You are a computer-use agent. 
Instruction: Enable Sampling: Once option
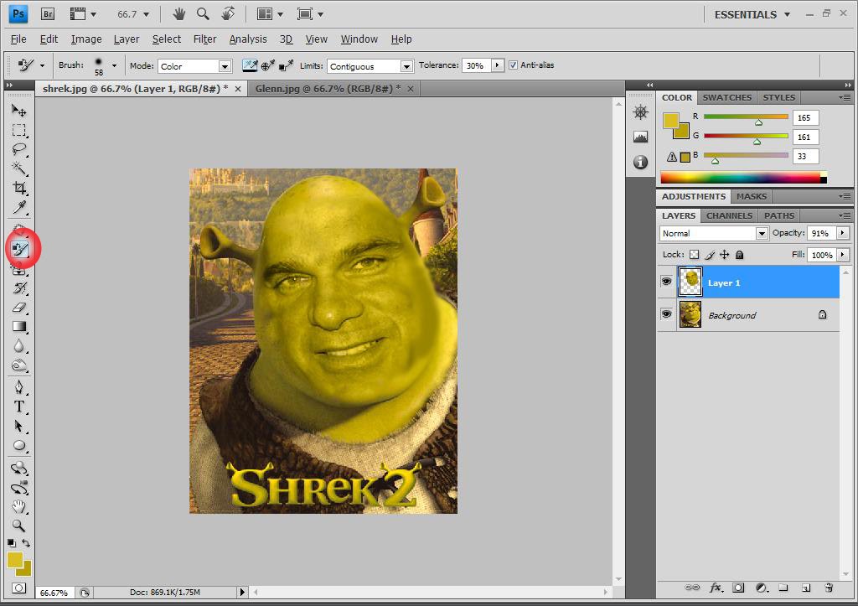[267, 65]
